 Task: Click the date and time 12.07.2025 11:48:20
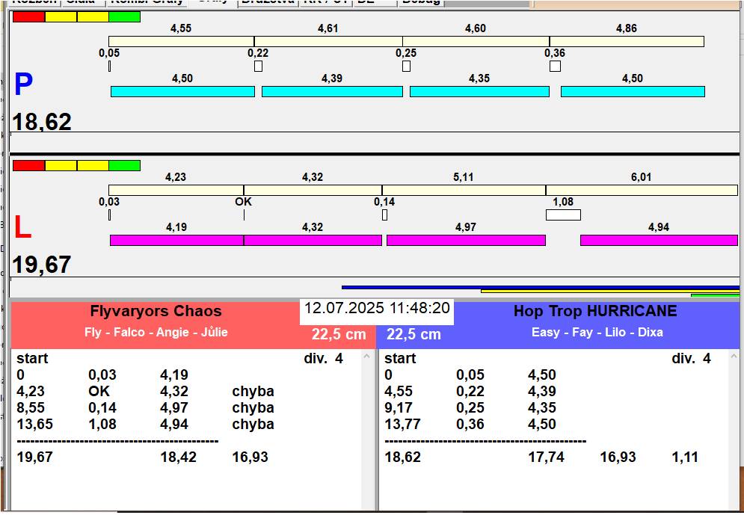(x=377, y=308)
